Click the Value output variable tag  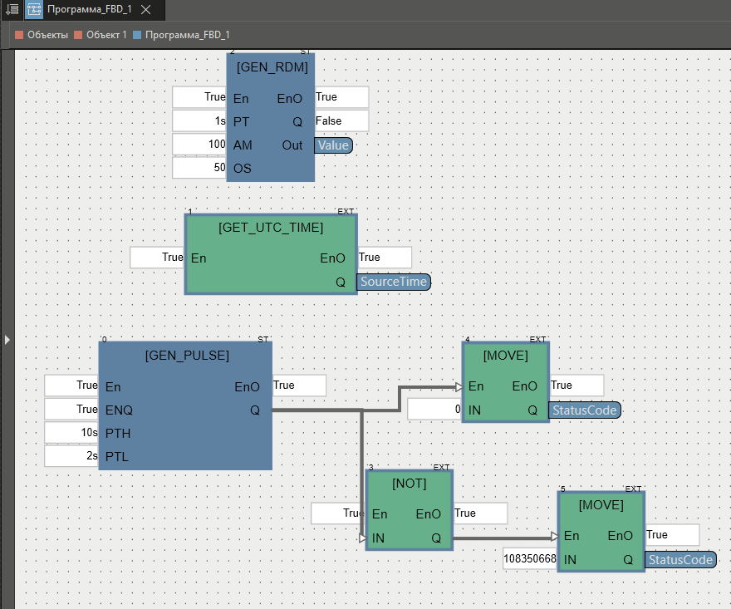click(333, 145)
